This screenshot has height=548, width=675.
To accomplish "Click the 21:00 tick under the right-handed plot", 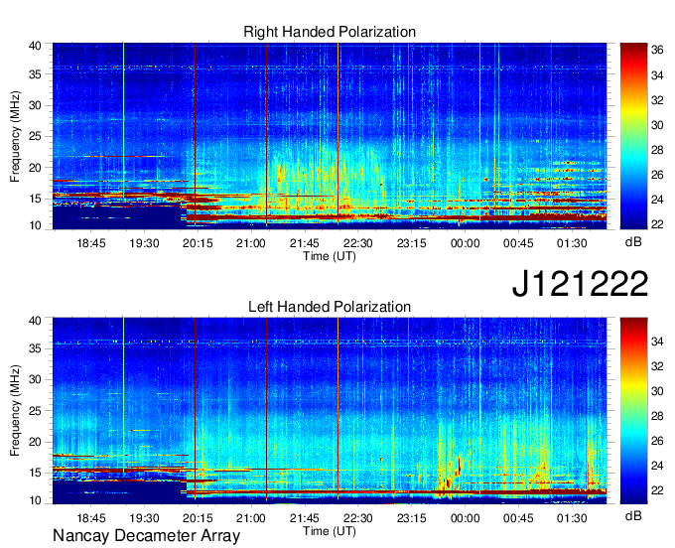I will [x=251, y=243].
